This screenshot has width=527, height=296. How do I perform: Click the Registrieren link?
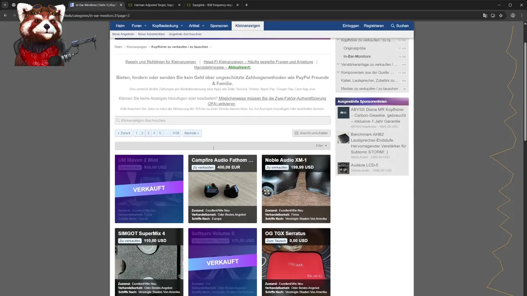(x=374, y=25)
